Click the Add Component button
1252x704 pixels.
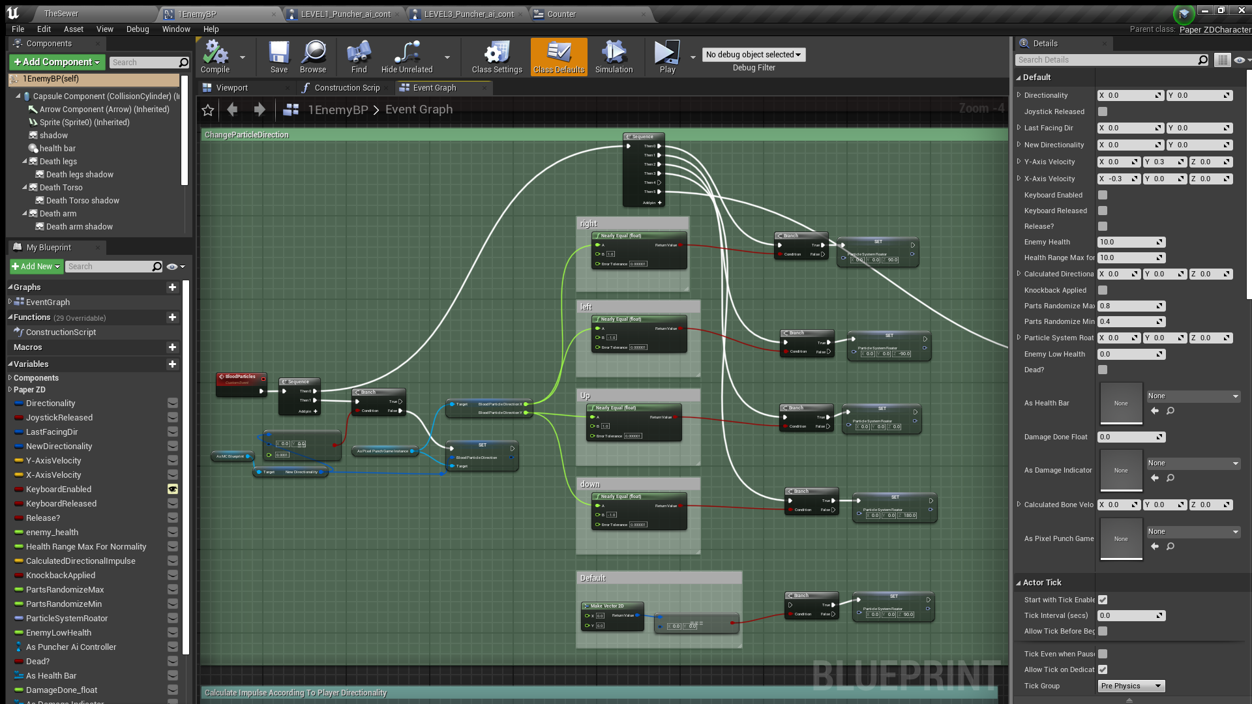point(57,62)
